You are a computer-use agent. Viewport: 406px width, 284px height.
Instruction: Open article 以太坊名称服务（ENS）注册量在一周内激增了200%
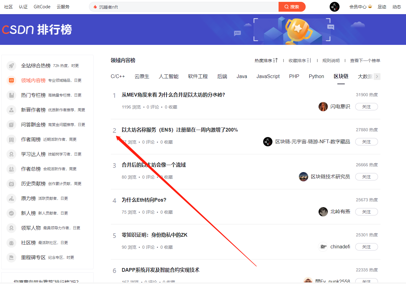pyautogui.click(x=180, y=130)
